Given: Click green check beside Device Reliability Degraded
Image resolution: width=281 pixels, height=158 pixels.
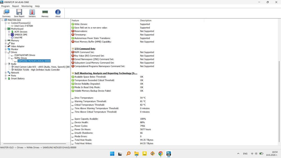Looking at the screenshot, I should [73, 84].
